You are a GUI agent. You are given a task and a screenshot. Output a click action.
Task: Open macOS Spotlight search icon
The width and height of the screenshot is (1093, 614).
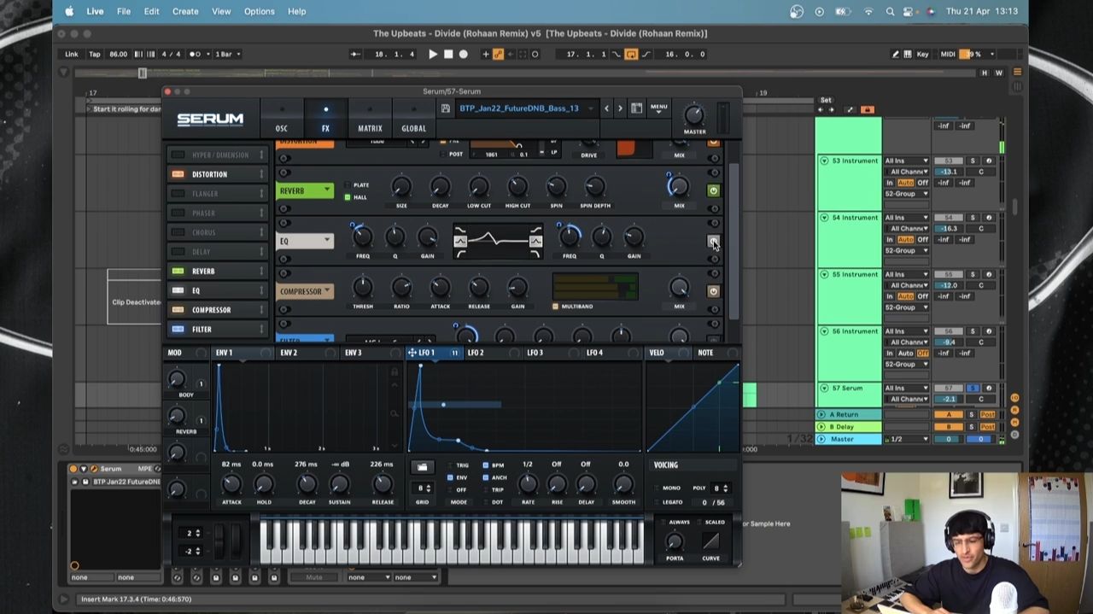click(x=890, y=11)
